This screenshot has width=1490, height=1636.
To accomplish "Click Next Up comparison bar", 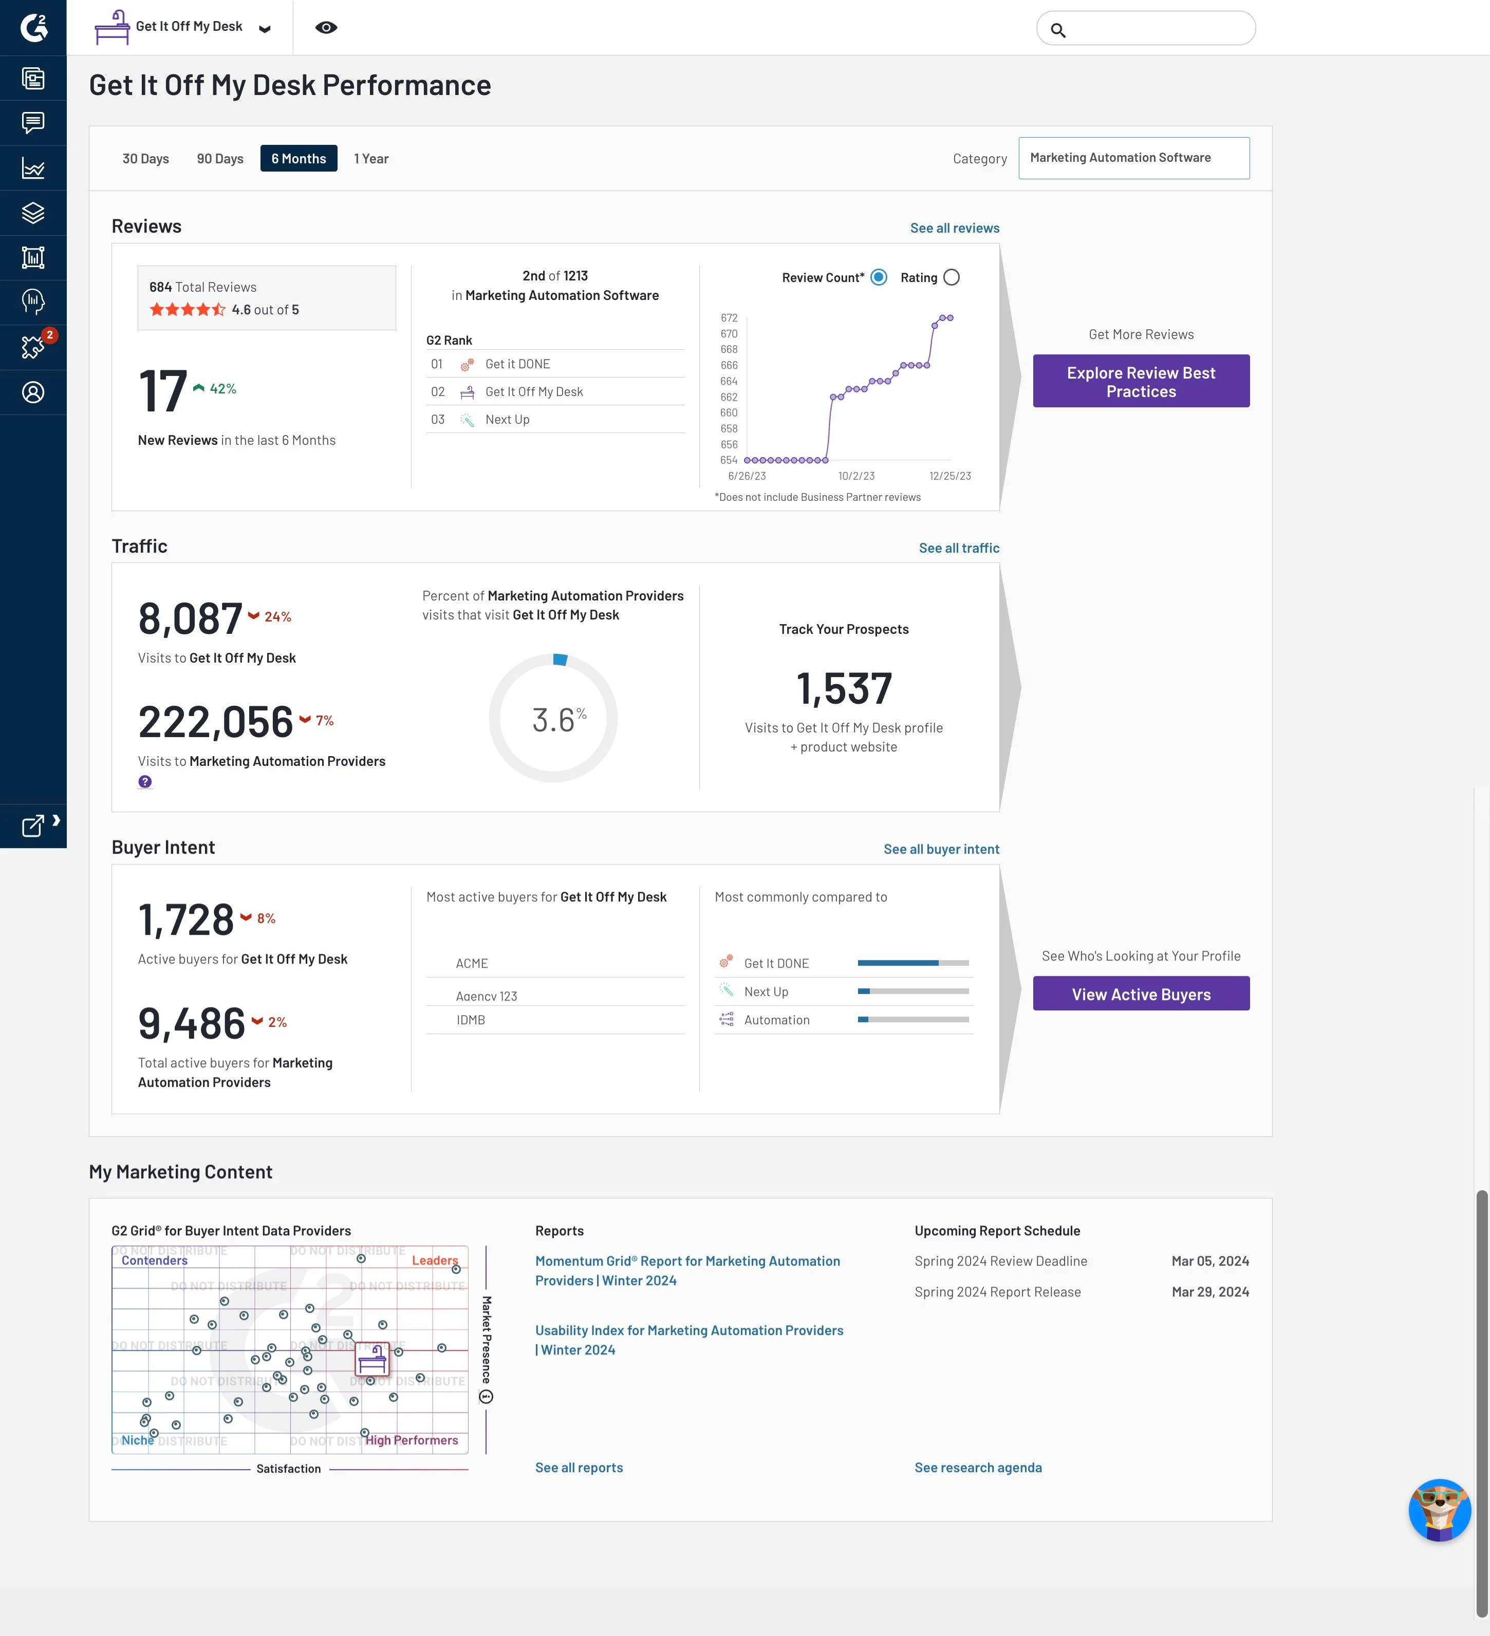I will 913,992.
